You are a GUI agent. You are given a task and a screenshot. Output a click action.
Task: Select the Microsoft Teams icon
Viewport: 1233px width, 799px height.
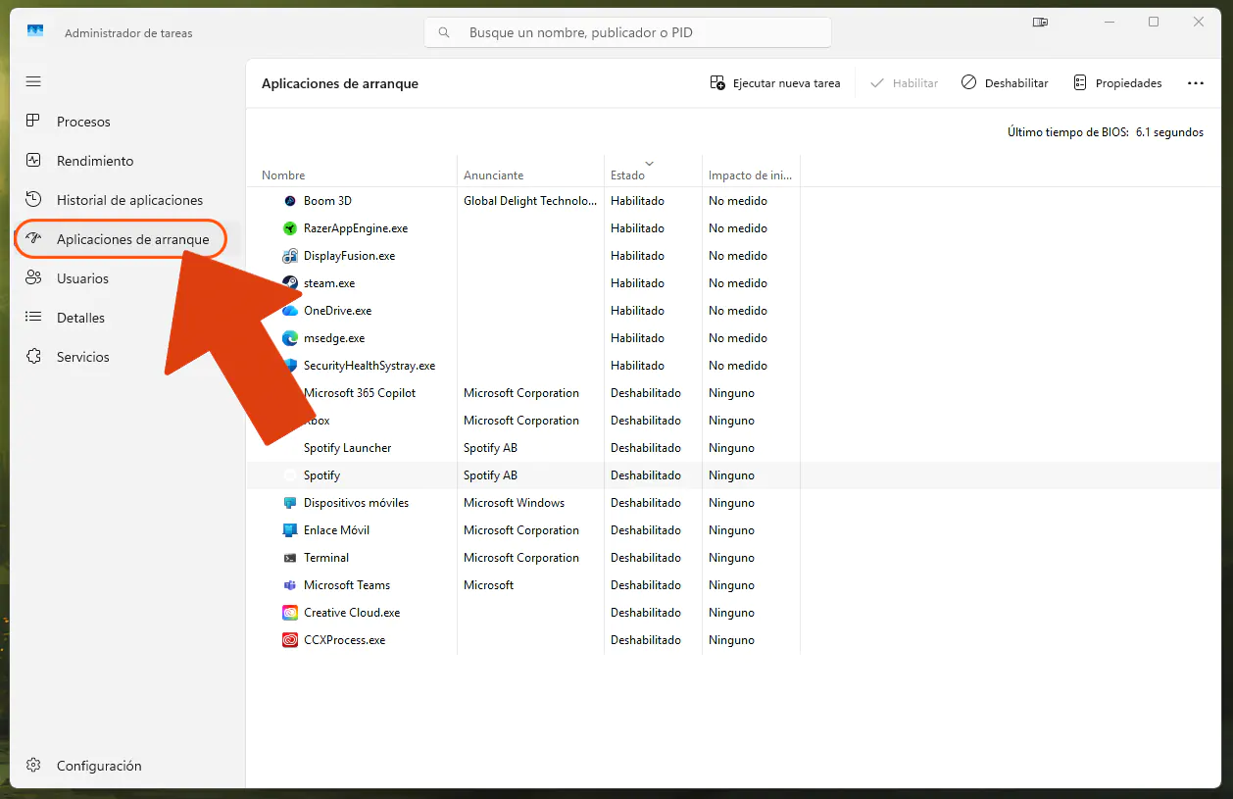289,585
